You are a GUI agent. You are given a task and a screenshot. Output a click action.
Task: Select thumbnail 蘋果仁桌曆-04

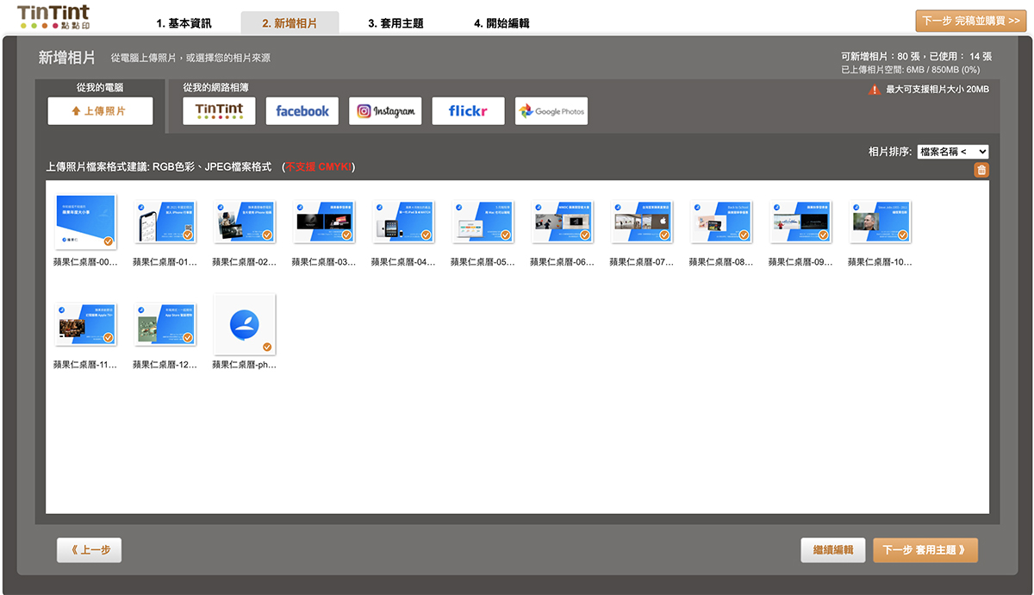[x=402, y=221]
